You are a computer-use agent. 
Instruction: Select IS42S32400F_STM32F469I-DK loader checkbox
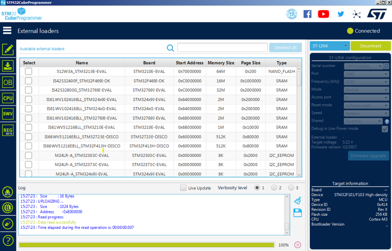pos(29,81)
